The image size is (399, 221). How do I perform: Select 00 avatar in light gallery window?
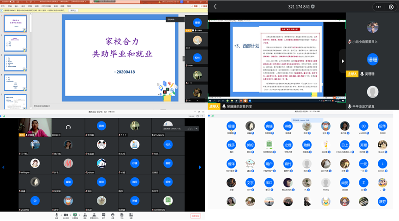click(363, 126)
